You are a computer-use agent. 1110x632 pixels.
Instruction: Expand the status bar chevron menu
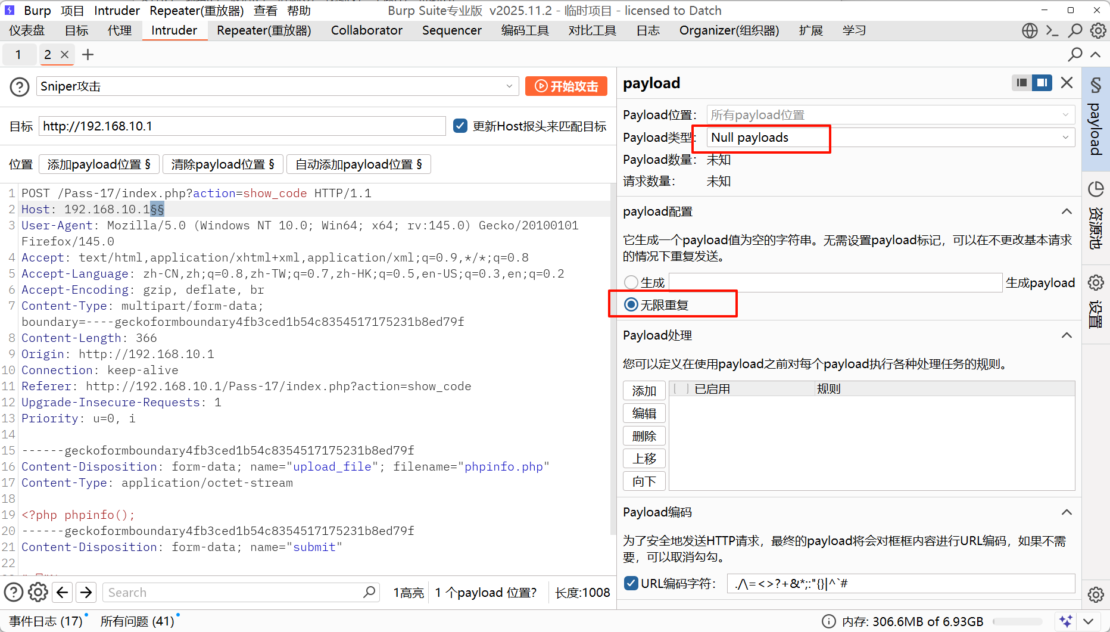(1089, 621)
